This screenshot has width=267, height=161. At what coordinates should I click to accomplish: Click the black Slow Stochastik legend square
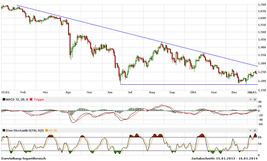click(x=4, y=130)
